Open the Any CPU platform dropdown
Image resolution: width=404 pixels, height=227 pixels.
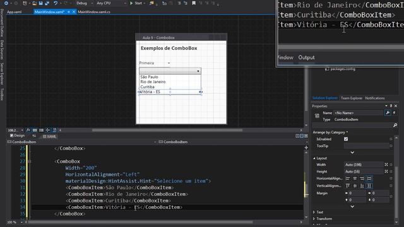click(111, 3)
